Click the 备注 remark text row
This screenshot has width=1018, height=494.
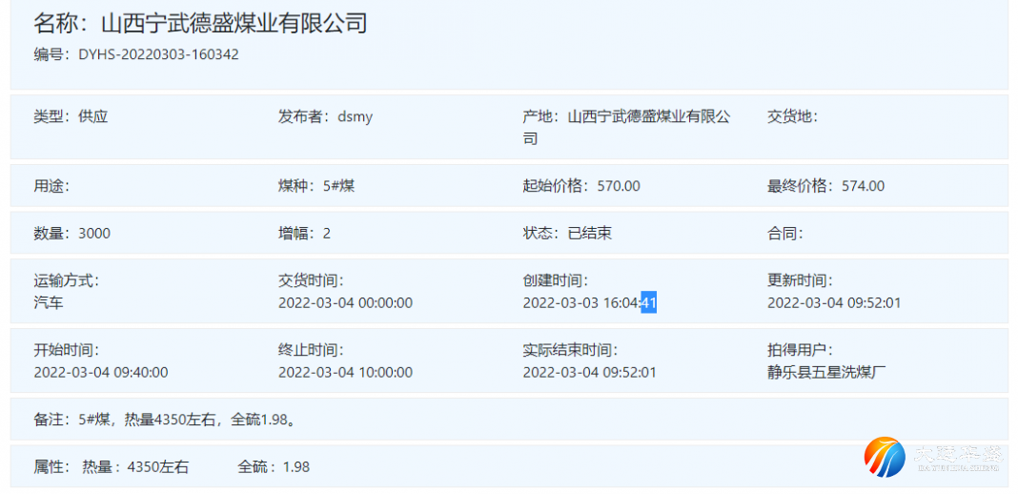click(164, 419)
